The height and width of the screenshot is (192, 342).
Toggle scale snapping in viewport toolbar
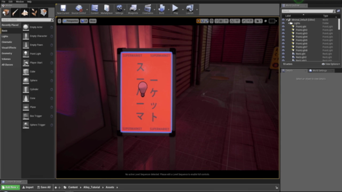[x=244, y=21]
